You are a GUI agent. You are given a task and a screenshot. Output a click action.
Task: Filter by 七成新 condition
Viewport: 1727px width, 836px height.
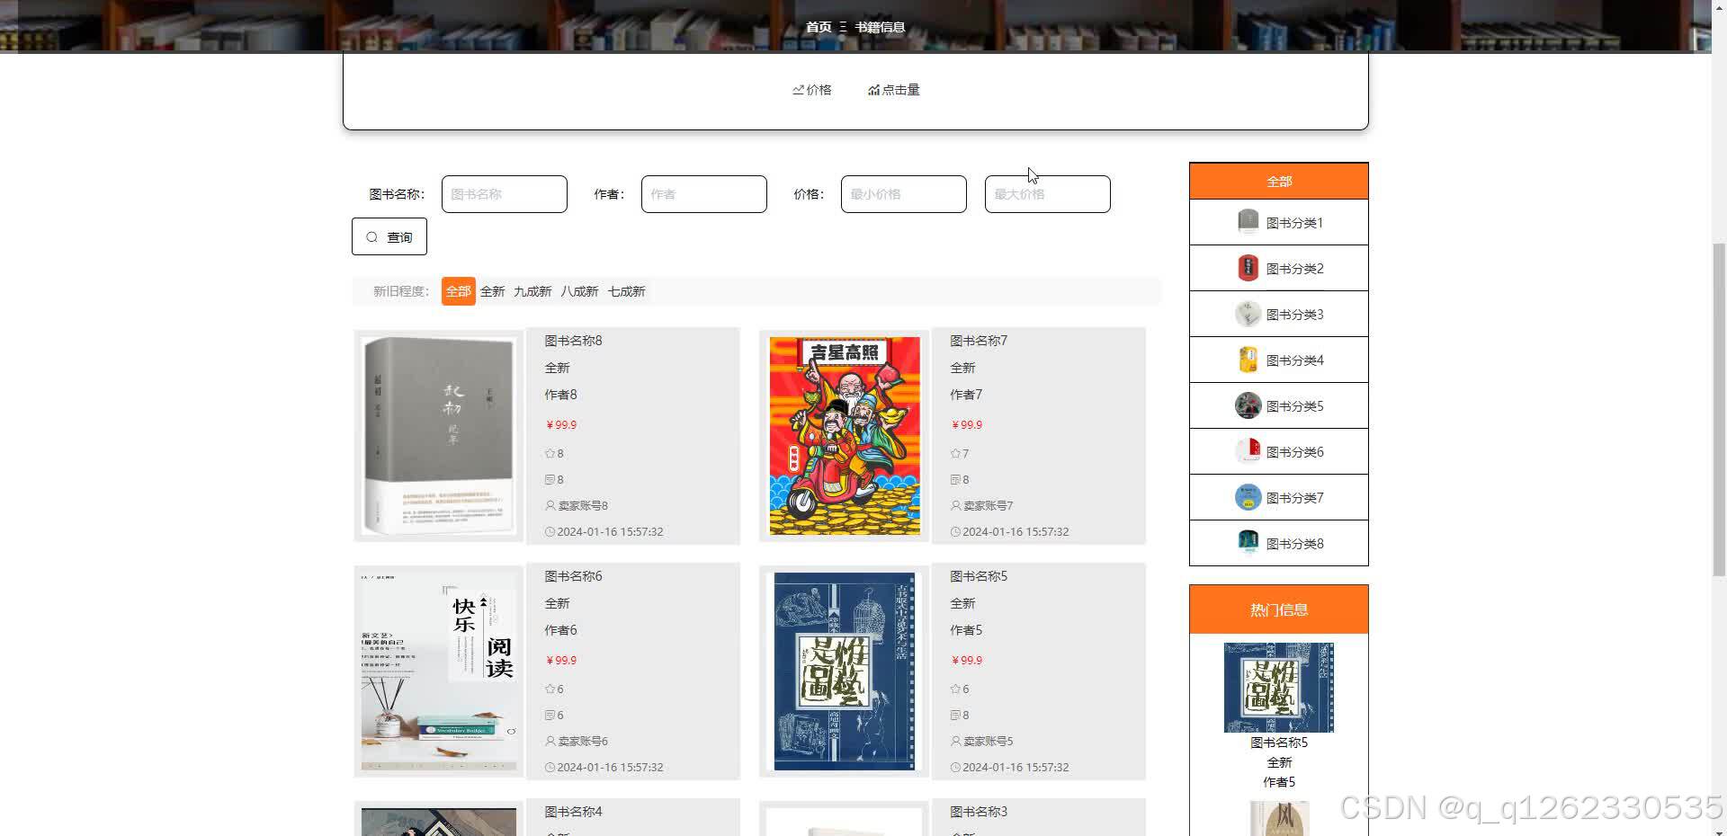click(627, 291)
